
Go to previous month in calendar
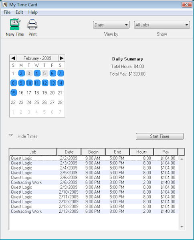[13, 58]
